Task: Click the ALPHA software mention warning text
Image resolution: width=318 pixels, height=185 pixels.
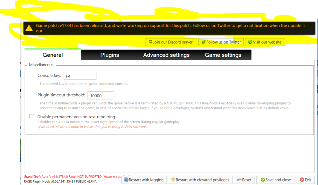Action: point(92,127)
